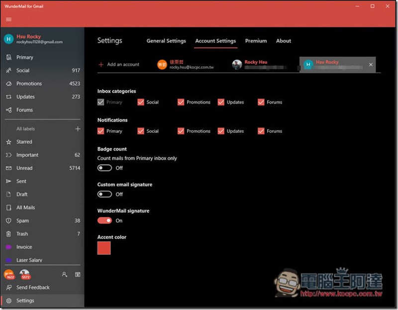Click the Starred star icon

pos(8,142)
